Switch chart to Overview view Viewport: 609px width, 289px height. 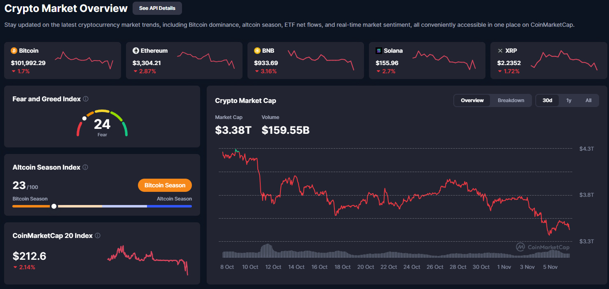point(472,100)
